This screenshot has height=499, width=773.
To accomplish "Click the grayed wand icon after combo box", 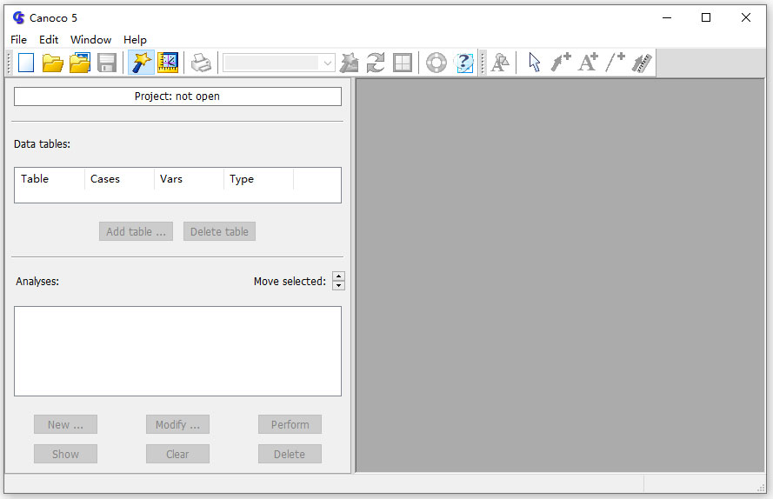I will (349, 63).
